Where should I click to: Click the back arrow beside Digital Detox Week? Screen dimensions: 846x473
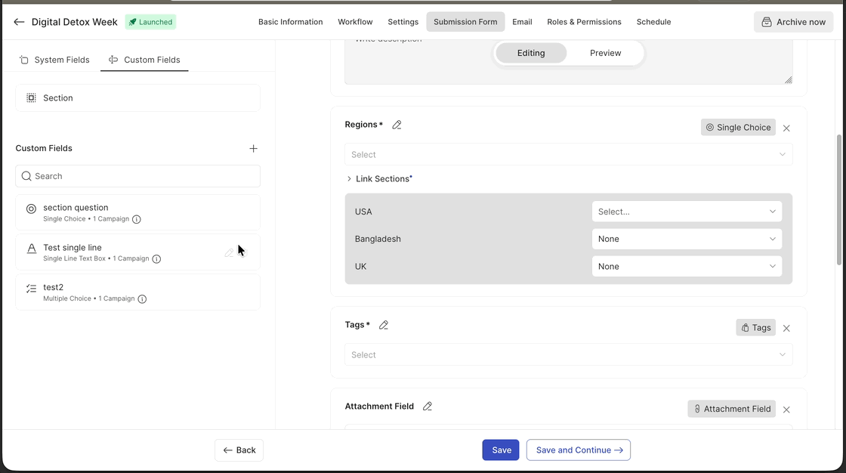tap(19, 22)
